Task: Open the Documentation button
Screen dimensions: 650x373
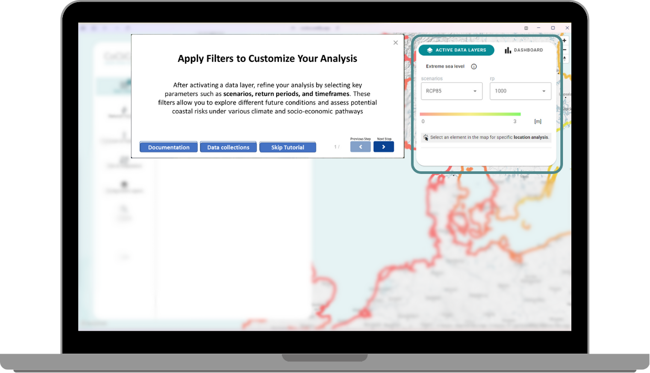Action: (169, 147)
